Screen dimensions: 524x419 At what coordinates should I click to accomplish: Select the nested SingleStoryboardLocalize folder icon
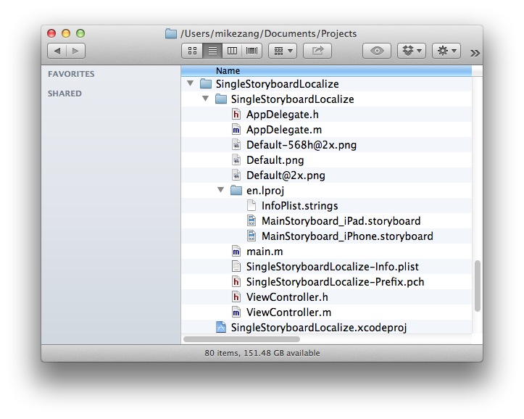221,99
